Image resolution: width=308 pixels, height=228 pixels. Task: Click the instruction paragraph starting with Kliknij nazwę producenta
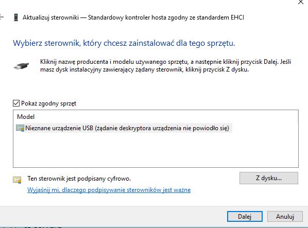pos(166,65)
